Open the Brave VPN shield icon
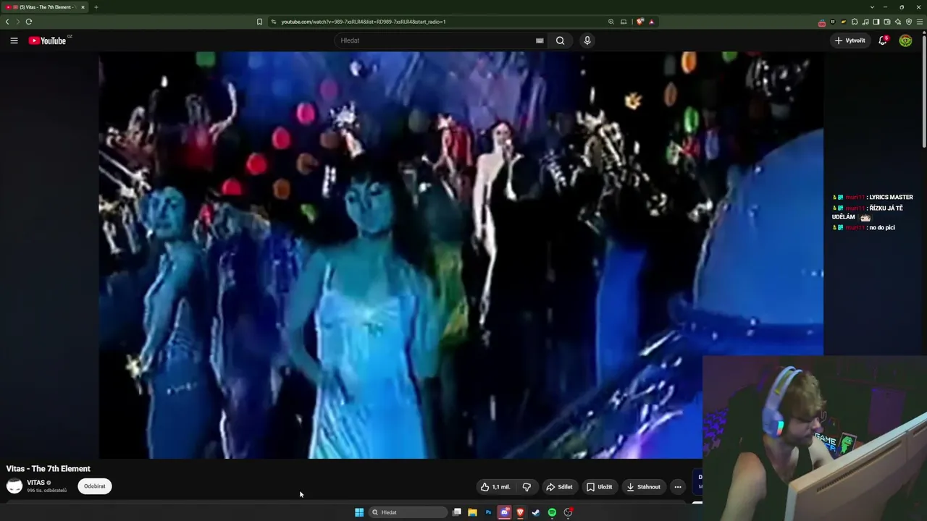Viewport: 927px width, 521px height. 909,22
